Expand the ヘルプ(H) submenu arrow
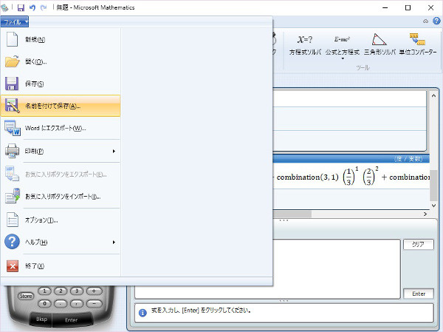Screen dimensions: 443x332 [x=114, y=243]
